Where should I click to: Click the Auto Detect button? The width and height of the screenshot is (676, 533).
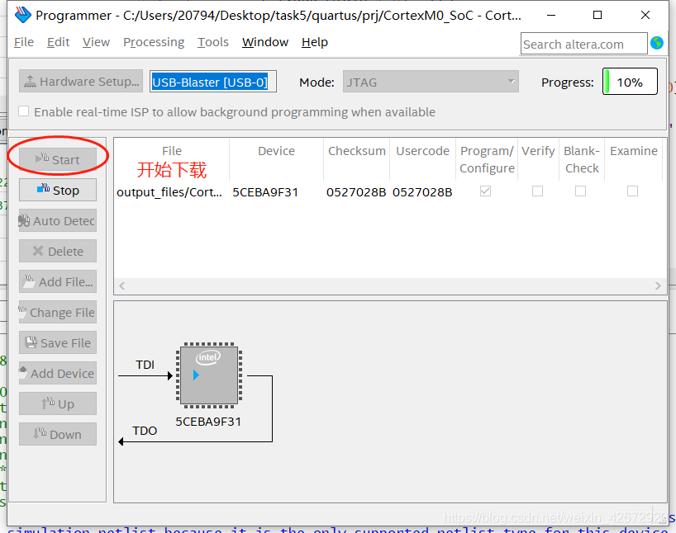pos(58,220)
